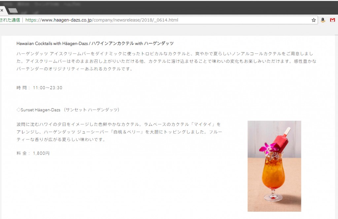
Task: Close the current browser tab
Action: tap(2, 10)
